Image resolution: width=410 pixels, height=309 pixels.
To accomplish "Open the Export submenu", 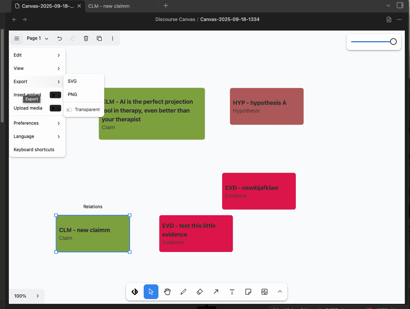I will pyautogui.click(x=20, y=81).
